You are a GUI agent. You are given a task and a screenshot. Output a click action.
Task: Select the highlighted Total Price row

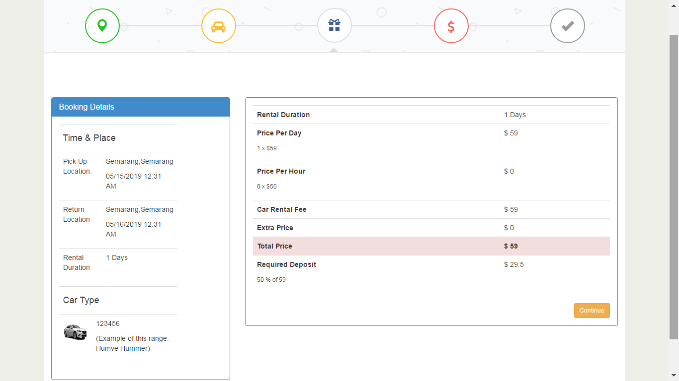pyautogui.click(x=431, y=246)
